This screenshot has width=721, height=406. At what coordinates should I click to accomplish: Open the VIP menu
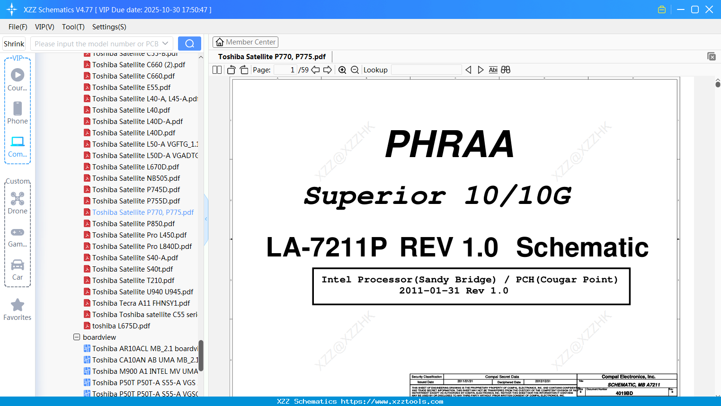coord(45,27)
